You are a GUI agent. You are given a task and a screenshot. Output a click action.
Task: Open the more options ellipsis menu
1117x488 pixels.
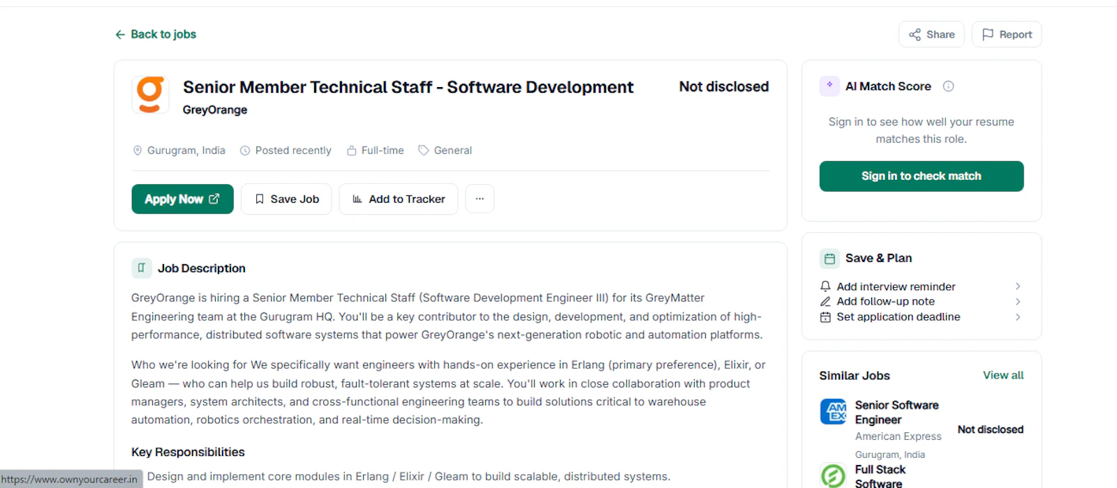click(480, 199)
